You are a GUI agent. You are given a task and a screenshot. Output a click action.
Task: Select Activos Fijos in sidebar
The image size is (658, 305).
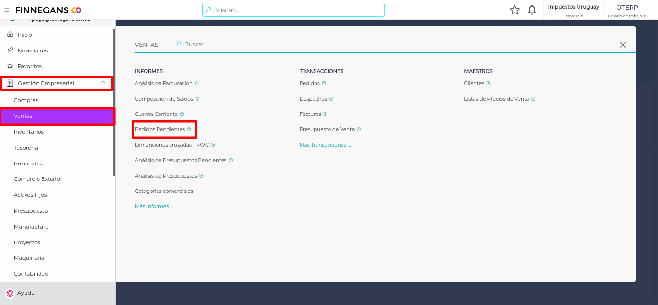click(x=30, y=195)
